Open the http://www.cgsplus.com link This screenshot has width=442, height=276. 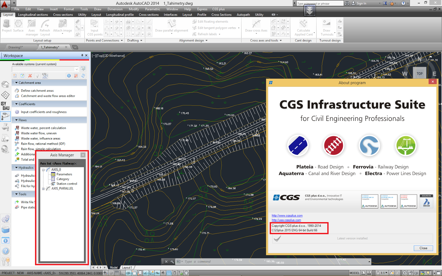point(287,216)
